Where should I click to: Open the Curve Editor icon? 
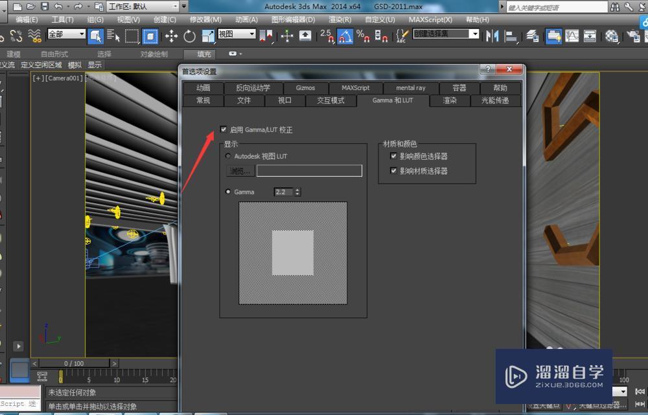tap(572, 36)
